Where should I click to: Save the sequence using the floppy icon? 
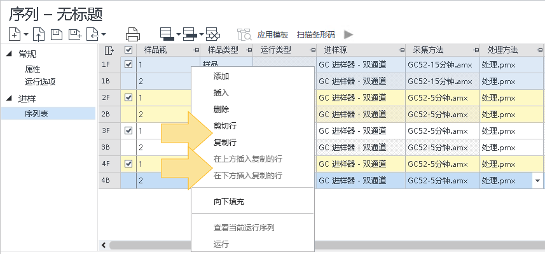(x=57, y=34)
